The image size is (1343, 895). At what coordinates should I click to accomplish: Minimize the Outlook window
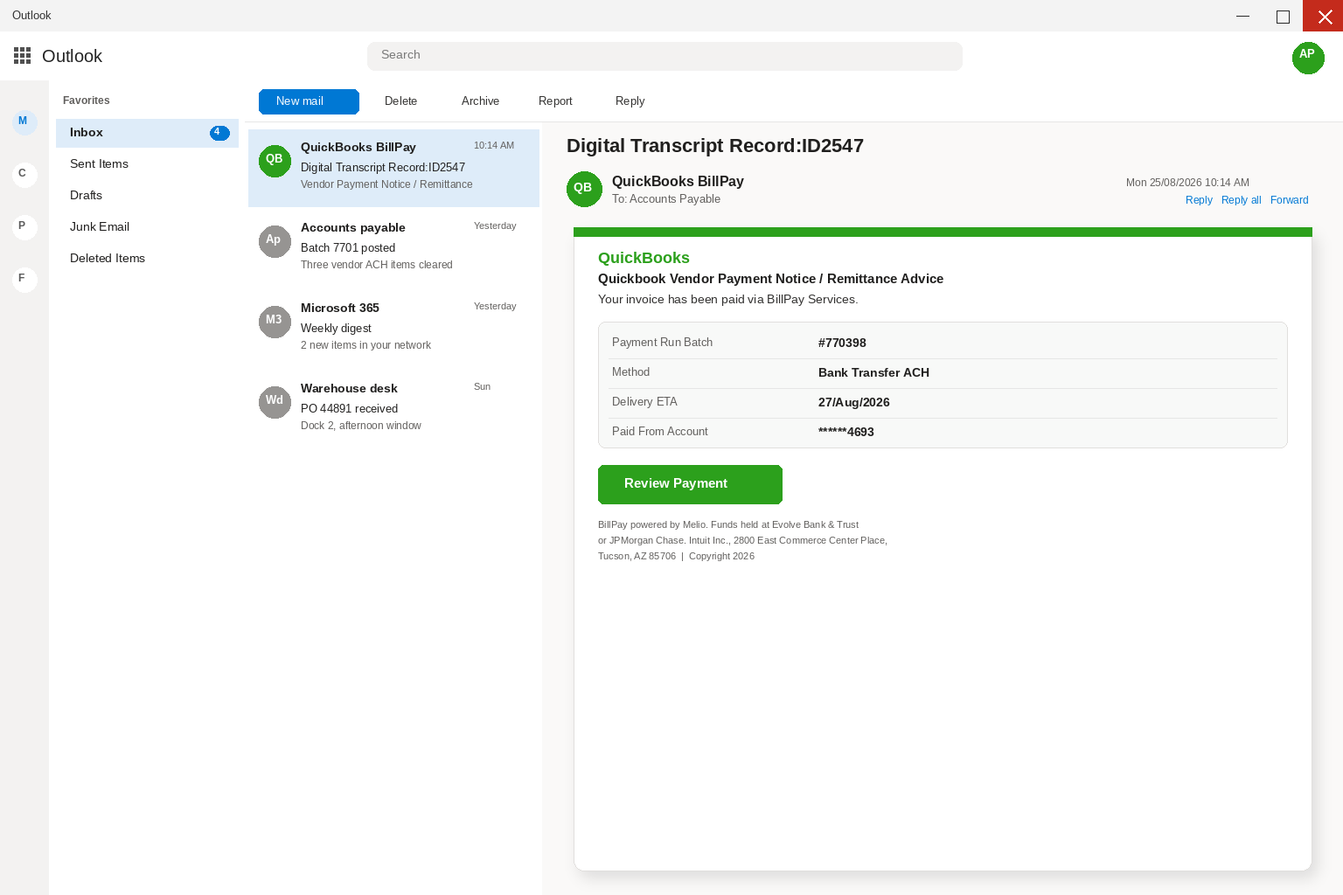pyautogui.click(x=1242, y=16)
